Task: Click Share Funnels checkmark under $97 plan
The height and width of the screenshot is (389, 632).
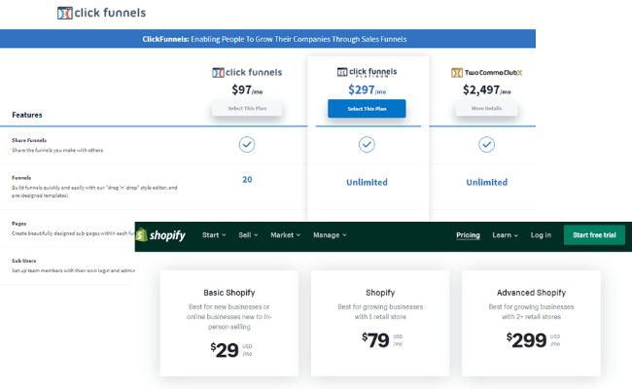Action: [247, 144]
